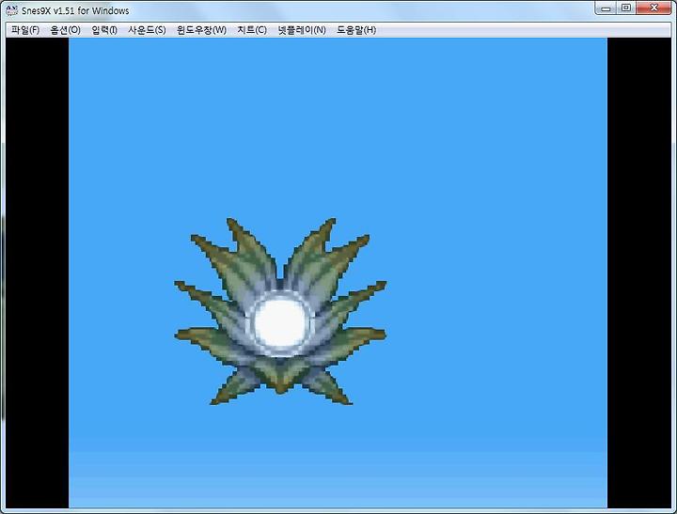
Task: Open the 사운드(S) menu
Action: coord(147,30)
